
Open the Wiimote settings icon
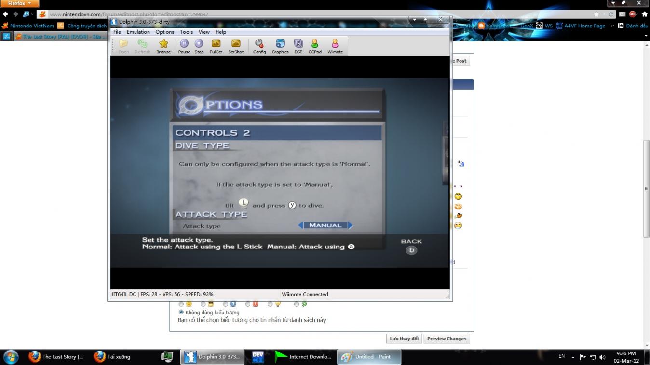[x=335, y=46]
